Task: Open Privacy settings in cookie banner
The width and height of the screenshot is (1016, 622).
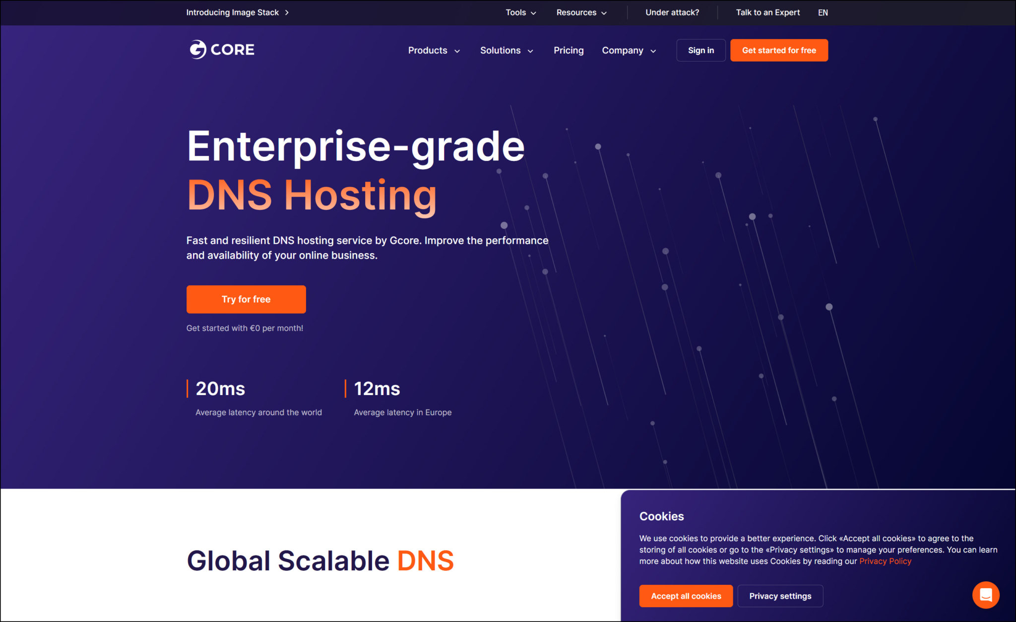Action: click(780, 596)
